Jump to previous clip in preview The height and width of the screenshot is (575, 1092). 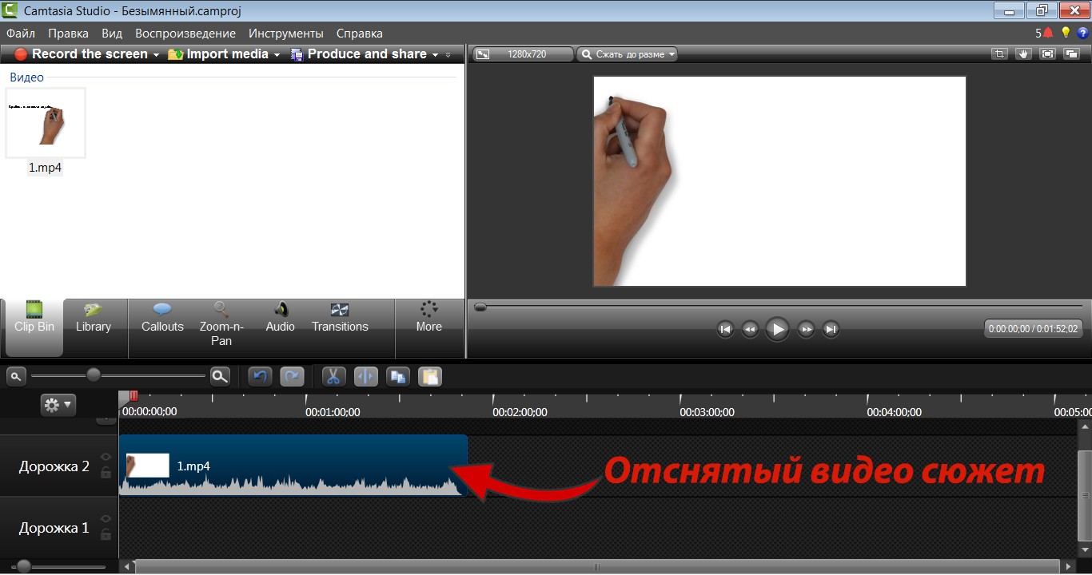[x=725, y=329]
